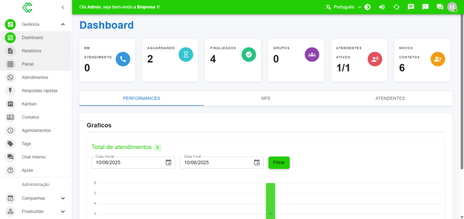Collapse the Gerência section chevron
464x219 pixels.
(x=63, y=24)
